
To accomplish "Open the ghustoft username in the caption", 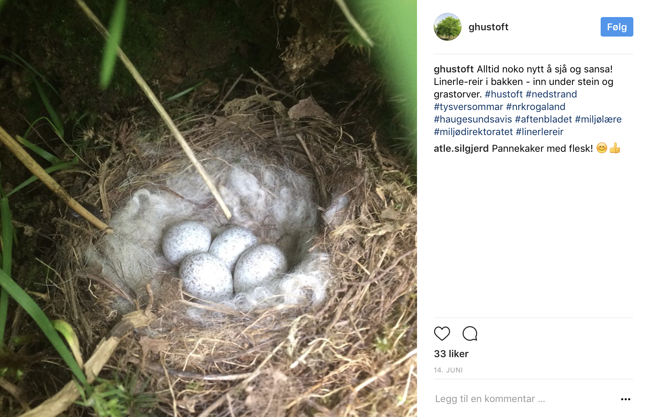I will point(454,69).
